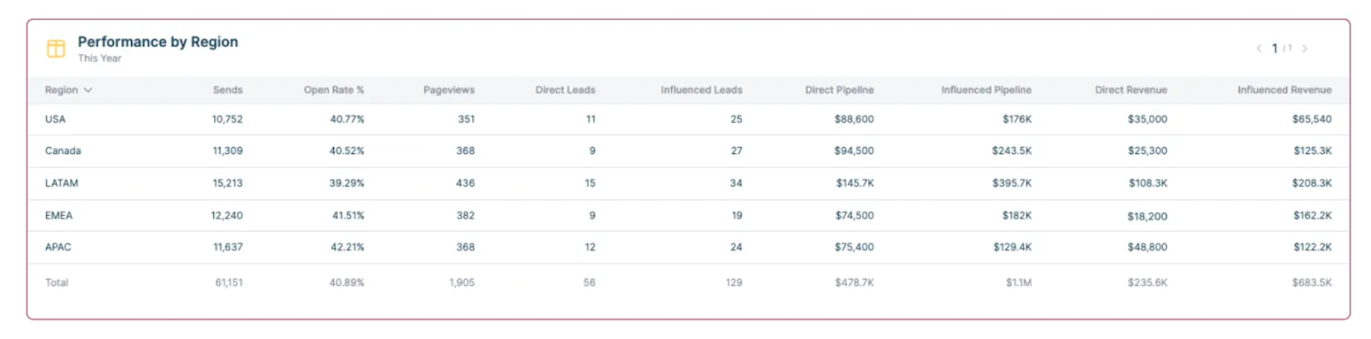Sort by Sends column header

(228, 90)
